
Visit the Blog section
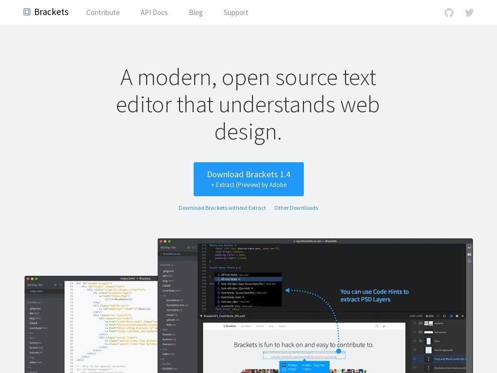tap(196, 12)
